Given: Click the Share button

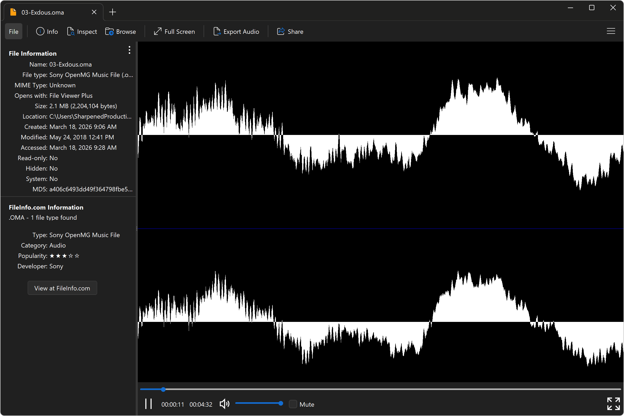Looking at the screenshot, I should click(x=290, y=31).
